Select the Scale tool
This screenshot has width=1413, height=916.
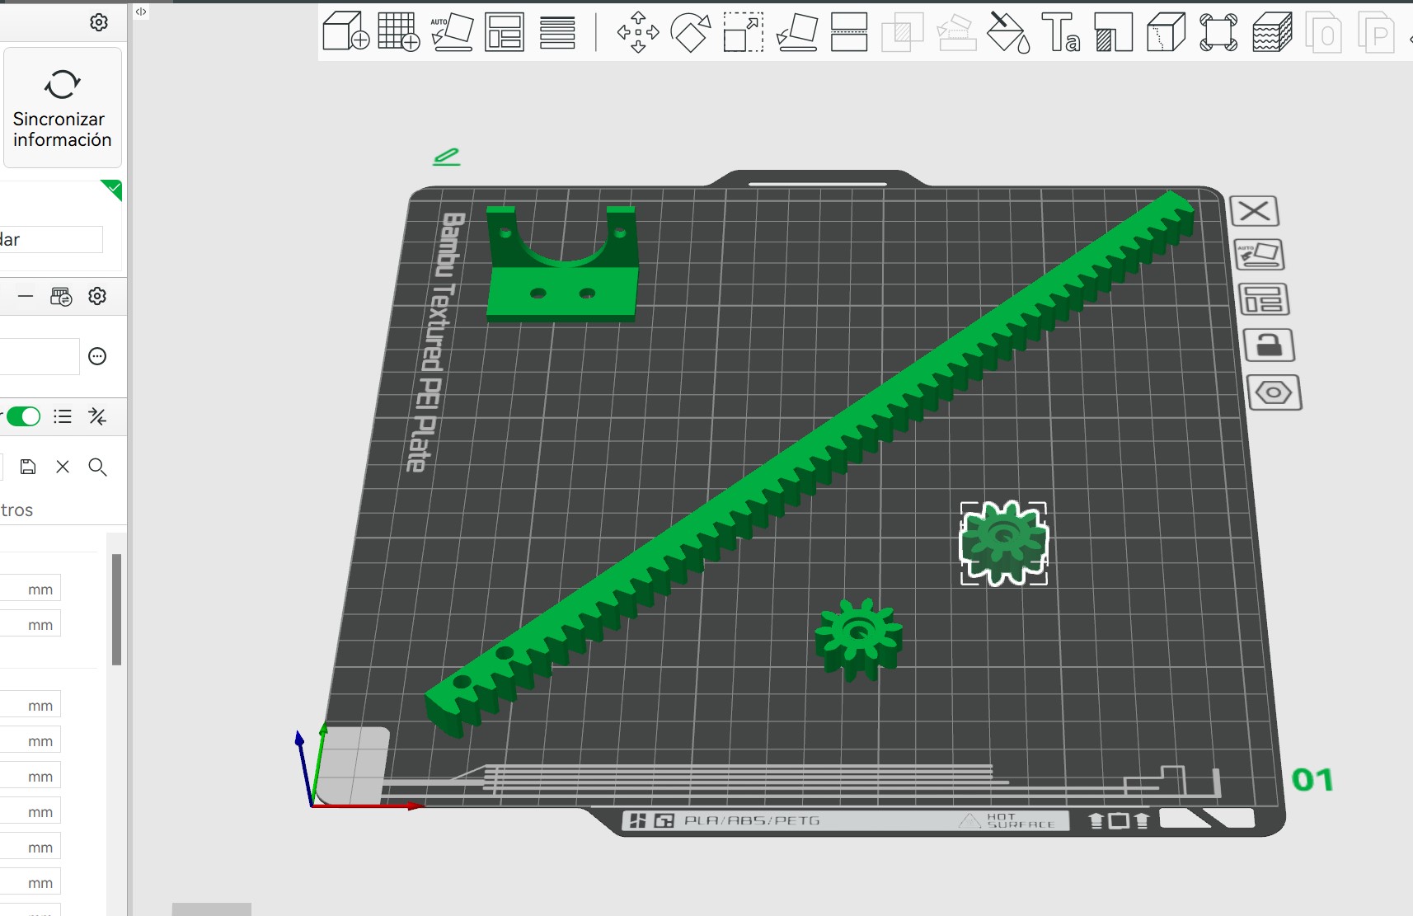pyautogui.click(x=744, y=32)
